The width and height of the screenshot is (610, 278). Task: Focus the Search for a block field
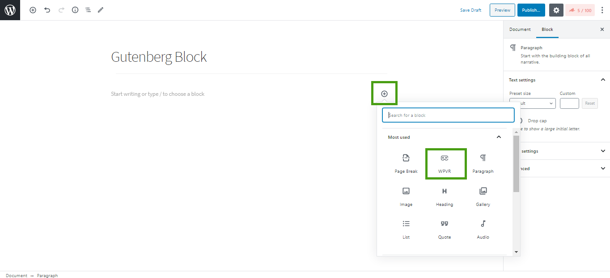[448, 115]
